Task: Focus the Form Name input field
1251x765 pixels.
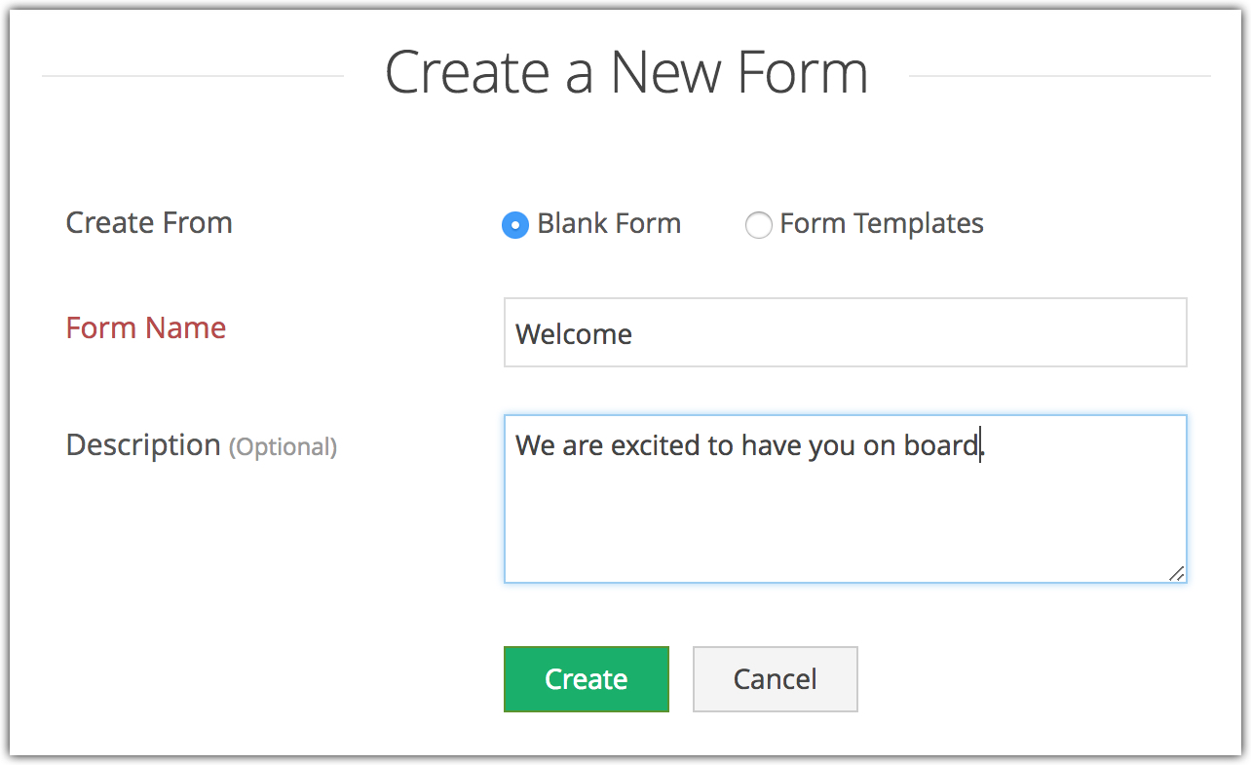Action: tap(845, 333)
